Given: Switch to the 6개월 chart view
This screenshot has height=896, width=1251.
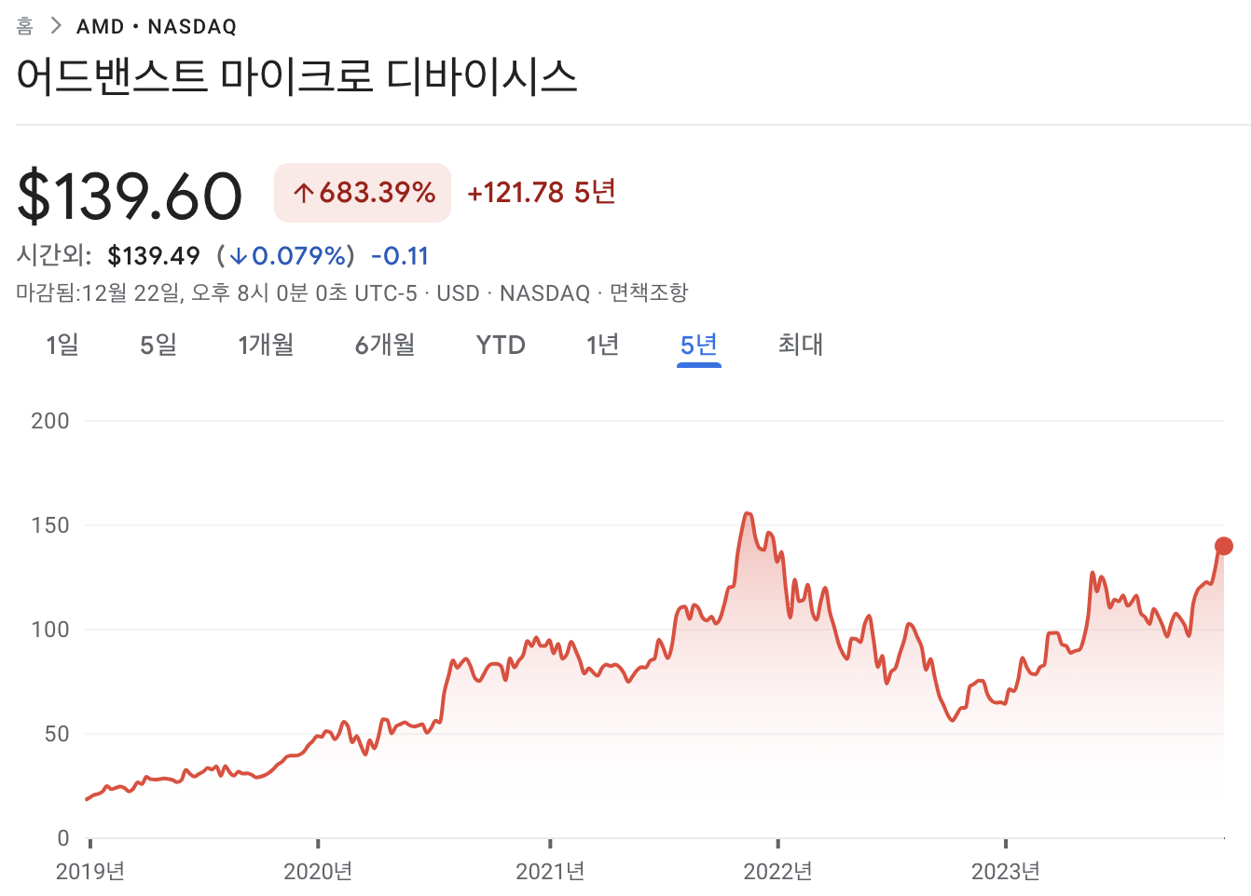Looking at the screenshot, I should pos(384,345).
